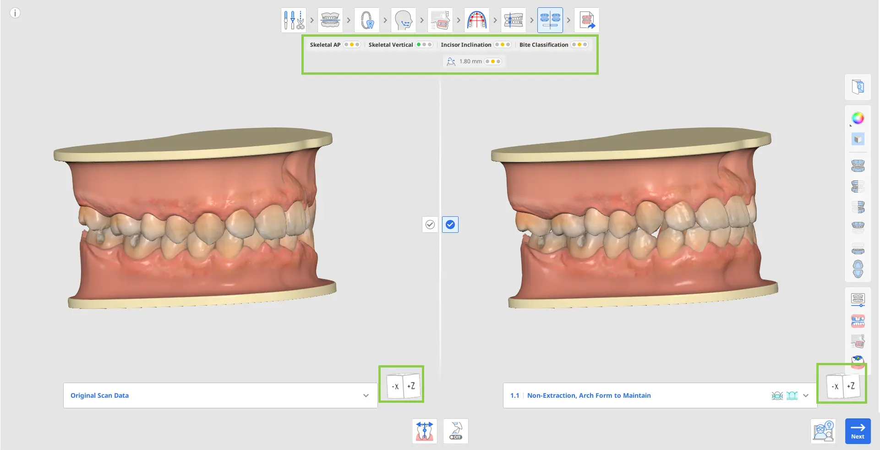Open the info icon in top-left corner

click(x=15, y=13)
